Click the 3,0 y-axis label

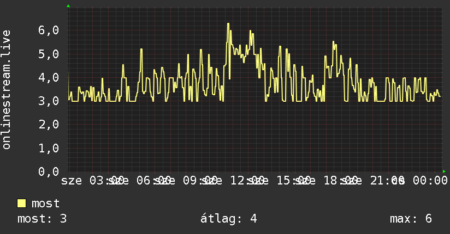[x=49, y=101]
